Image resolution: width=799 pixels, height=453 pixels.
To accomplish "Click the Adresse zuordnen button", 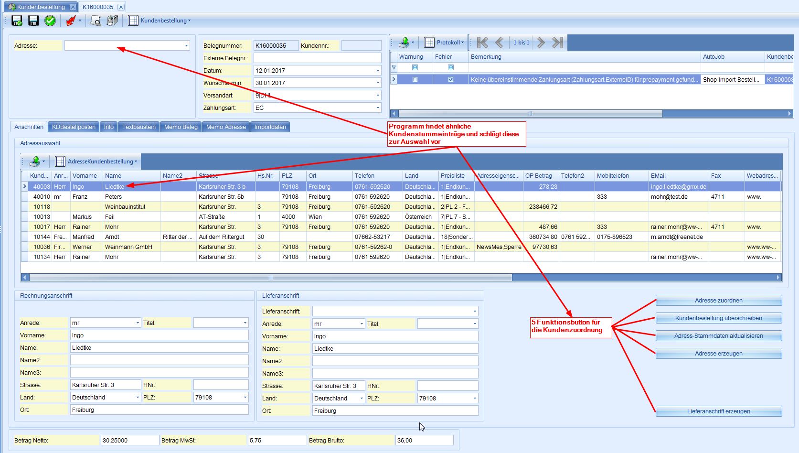I will click(719, 300).
